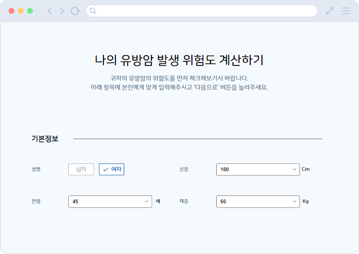
Task: Click the chevron arrow of age dropdown
Action: coord(146,201)
